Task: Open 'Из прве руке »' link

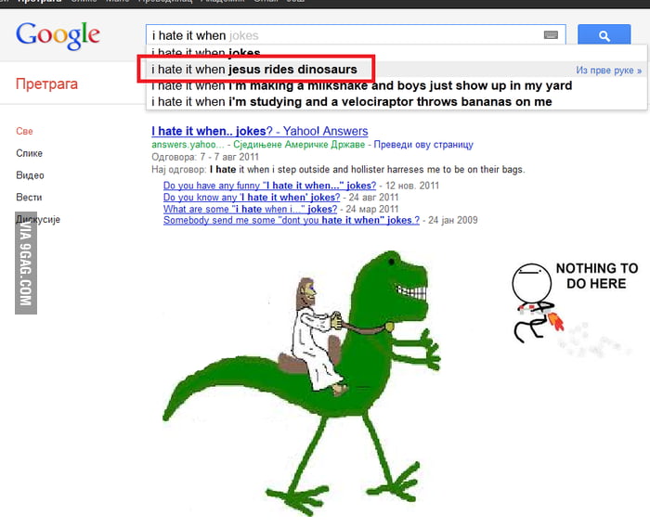Action: point(608,71)
